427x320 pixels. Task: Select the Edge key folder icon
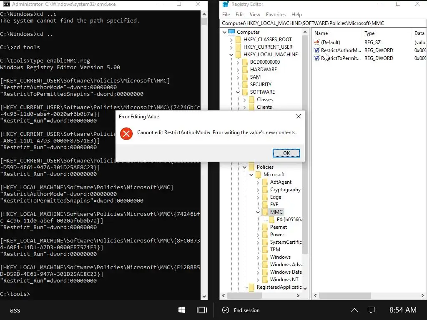pyautogui.click(x=265, y=197)
